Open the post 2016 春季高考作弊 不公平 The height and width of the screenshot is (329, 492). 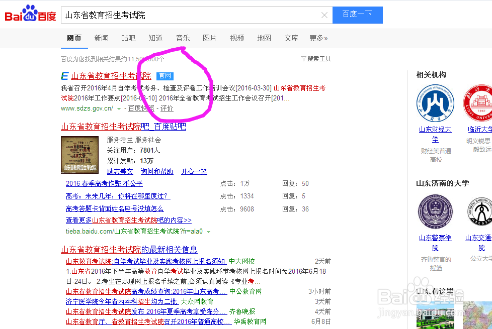point(104,184)
